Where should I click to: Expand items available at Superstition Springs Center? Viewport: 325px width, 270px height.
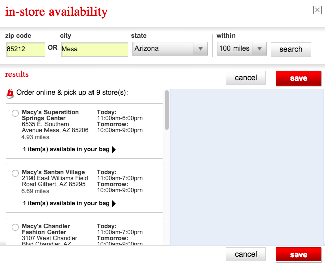pos(69,150)
